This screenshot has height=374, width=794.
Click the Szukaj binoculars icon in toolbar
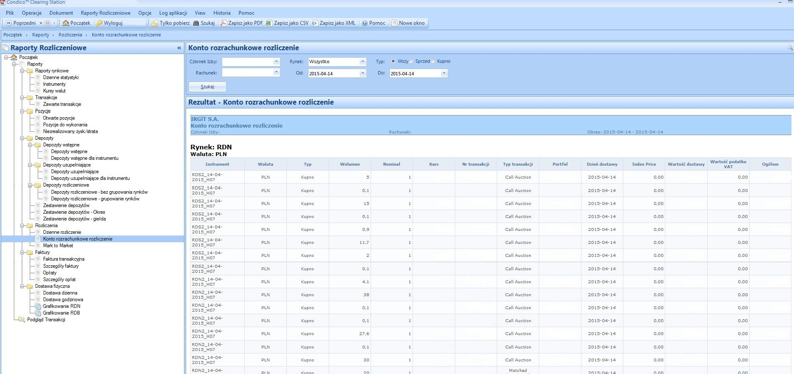(196, 23)
